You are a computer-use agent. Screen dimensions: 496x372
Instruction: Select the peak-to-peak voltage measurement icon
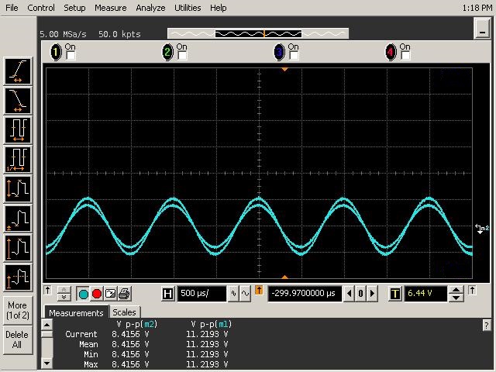(18, 189)
